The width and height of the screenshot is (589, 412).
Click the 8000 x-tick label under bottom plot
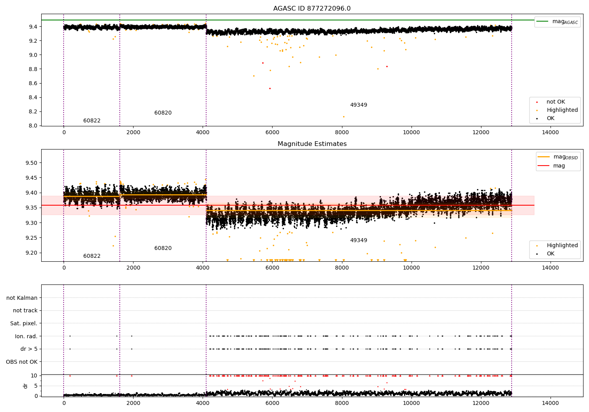point(342,403)
